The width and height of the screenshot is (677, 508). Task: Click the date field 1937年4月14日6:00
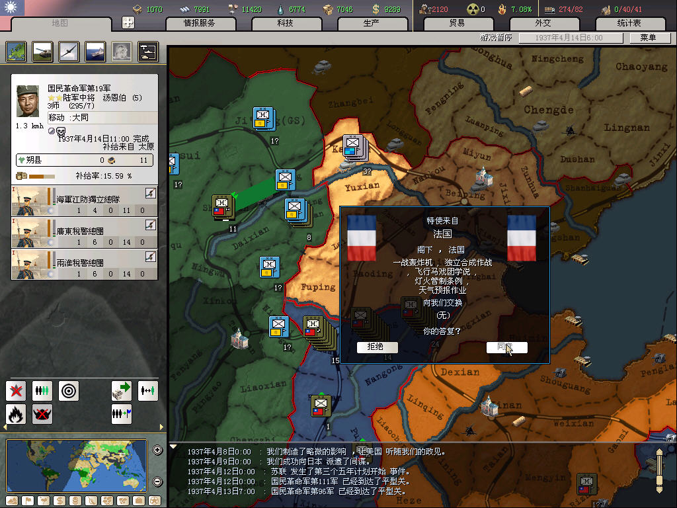tap(571, 38)
